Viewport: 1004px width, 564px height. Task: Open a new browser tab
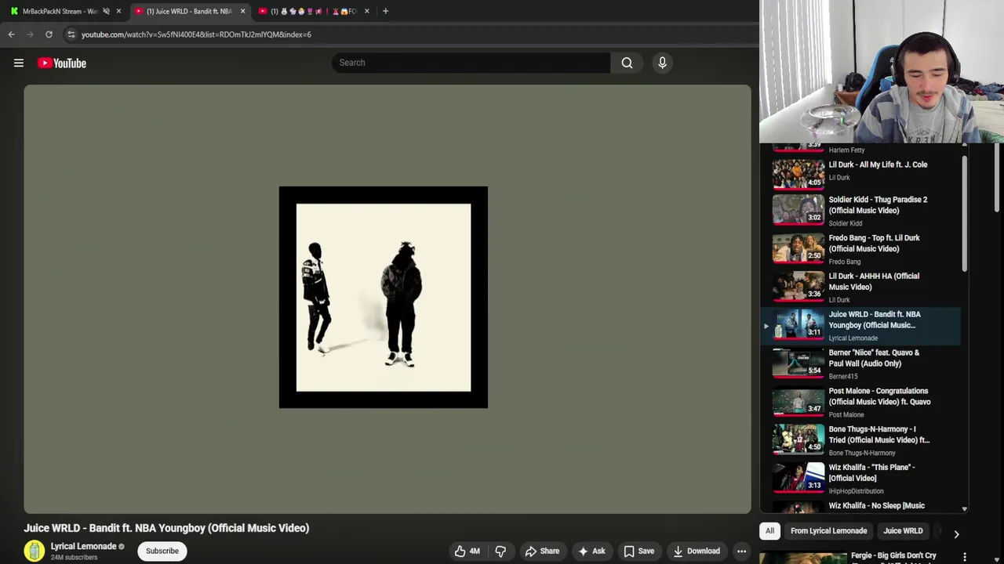385,11
